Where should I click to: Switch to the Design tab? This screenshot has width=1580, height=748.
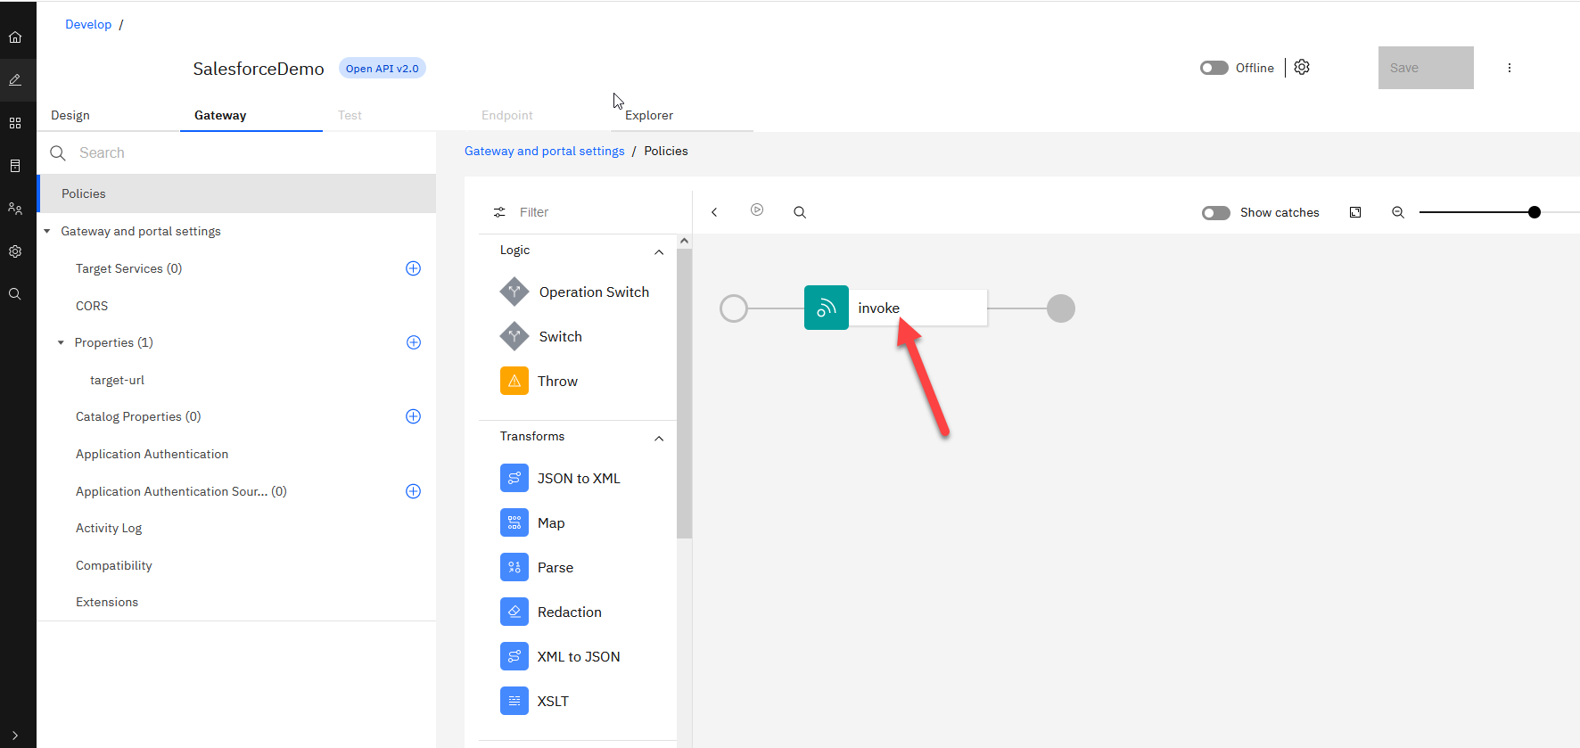[x=70, y=115]
